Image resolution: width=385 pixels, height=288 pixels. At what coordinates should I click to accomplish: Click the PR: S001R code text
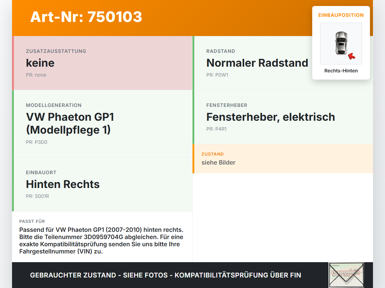(x=37, y=196)
